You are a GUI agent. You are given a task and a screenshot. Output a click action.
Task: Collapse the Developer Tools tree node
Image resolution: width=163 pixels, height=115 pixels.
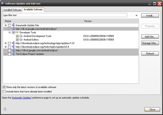[10, 32]
